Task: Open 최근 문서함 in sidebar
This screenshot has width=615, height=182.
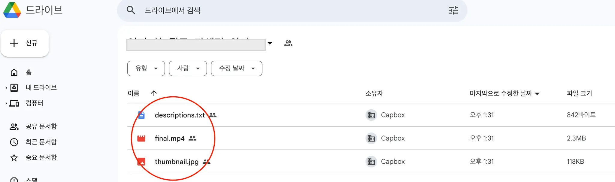Action: pos(41,142)
